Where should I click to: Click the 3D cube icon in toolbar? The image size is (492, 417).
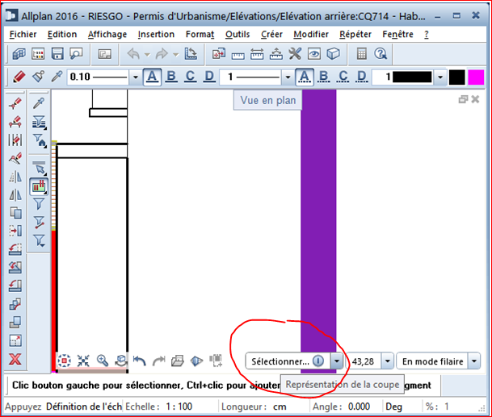[x=333, y=54]
